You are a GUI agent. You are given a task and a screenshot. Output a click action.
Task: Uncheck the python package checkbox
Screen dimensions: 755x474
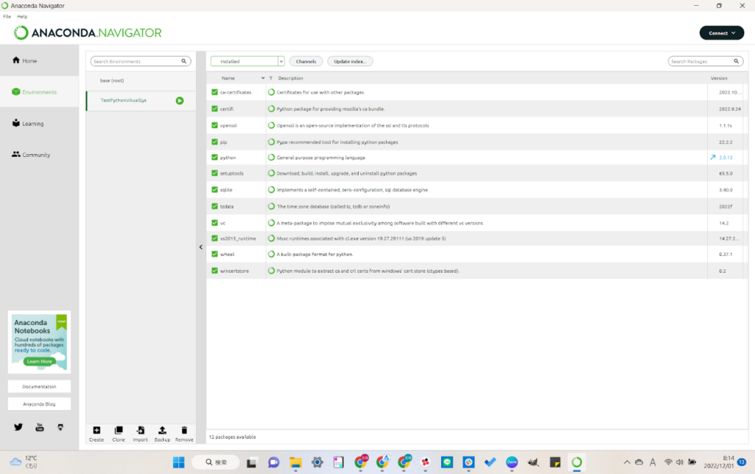(215, 158)
